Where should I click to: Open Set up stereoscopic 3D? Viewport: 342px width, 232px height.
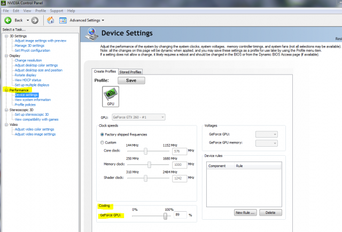coord(32,115)
